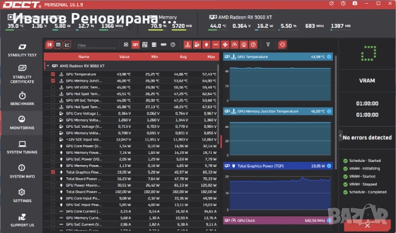Screen dimensions: 396x233
Task: Toggle the clock speed sensor type filter
Action: coord(235,45)
